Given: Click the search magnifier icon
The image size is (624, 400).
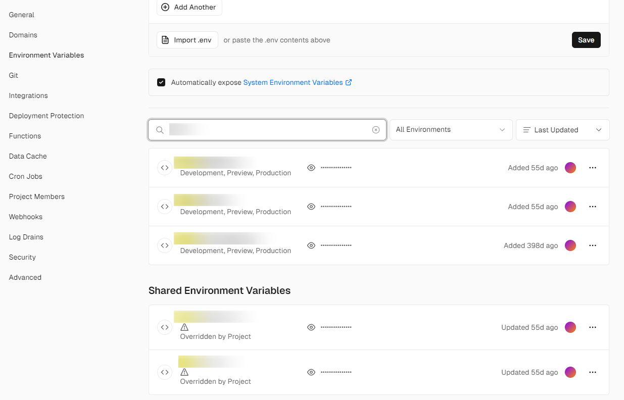Looking at the screenshot, I should [159, 130].
